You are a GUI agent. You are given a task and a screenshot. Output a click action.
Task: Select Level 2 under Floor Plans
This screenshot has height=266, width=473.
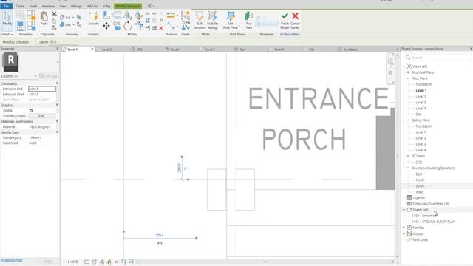click(421, 97)
